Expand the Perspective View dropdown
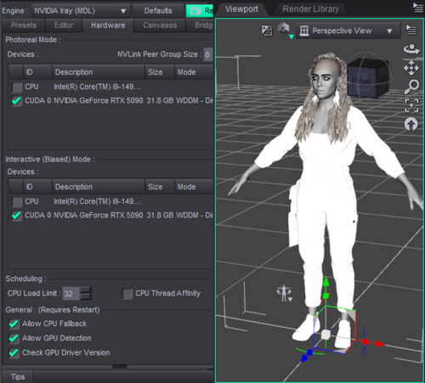This screenshot has height=383, width=425. pyautogui.click(x=348, y=31)
